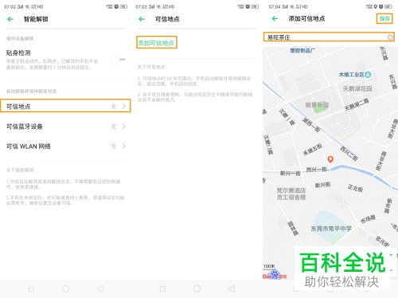Screen dimensions: 398x298
Task: Tap the alarm icon in the first status bar
Action: [116, 6]
